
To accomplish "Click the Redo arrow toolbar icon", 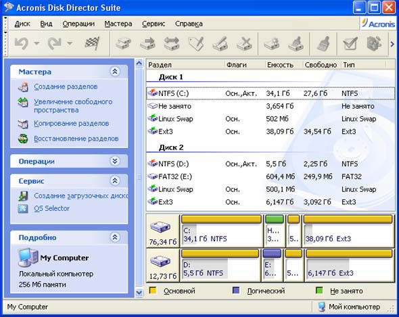I will pos(55,43).
